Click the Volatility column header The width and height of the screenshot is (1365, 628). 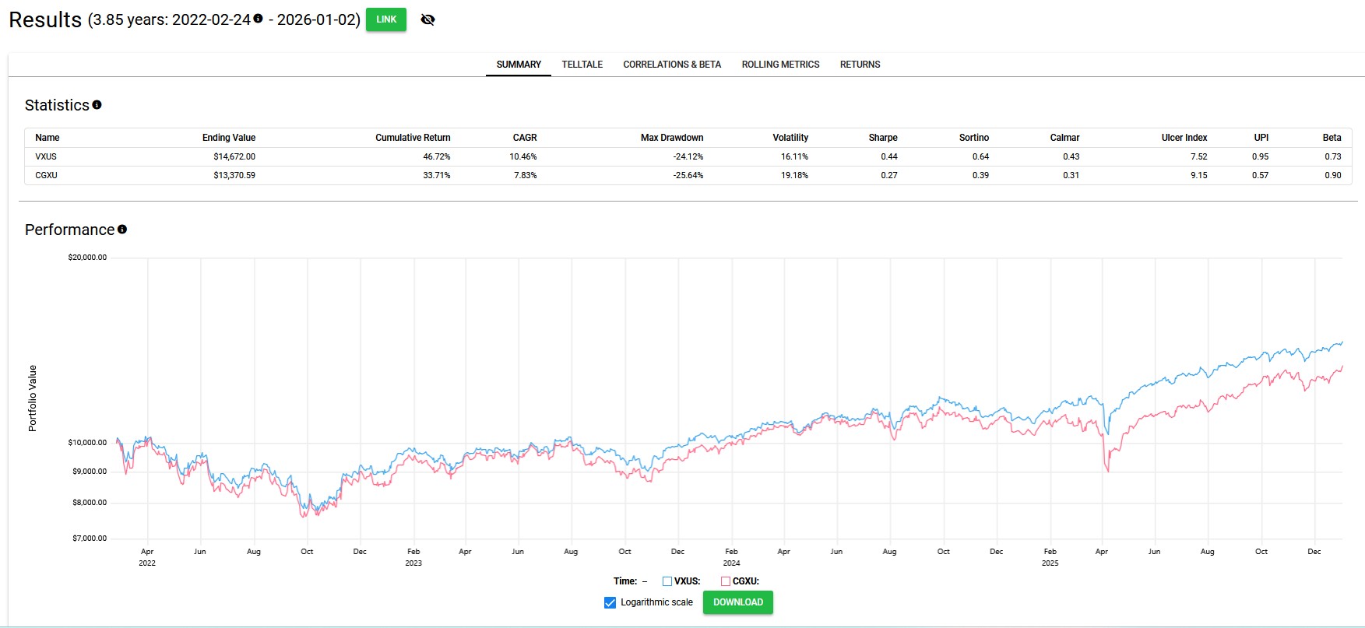coord(790,138)
